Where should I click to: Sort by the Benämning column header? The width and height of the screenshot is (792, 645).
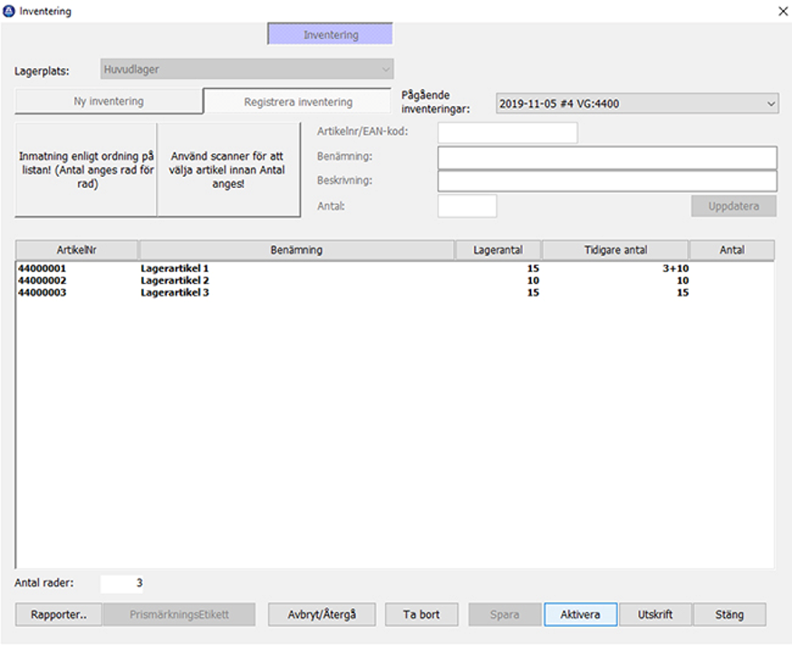pyautogui.click(x=296, y=249)
